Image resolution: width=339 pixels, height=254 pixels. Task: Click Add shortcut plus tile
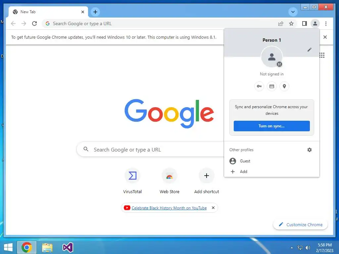[207, 181]
